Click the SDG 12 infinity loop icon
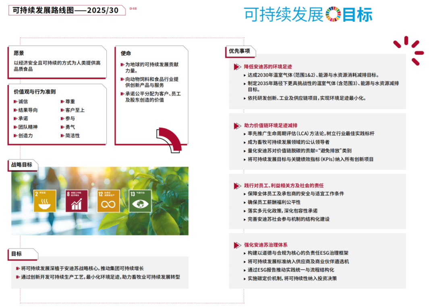435x307 pixels. pyautogui.click(x=108, y=201)
